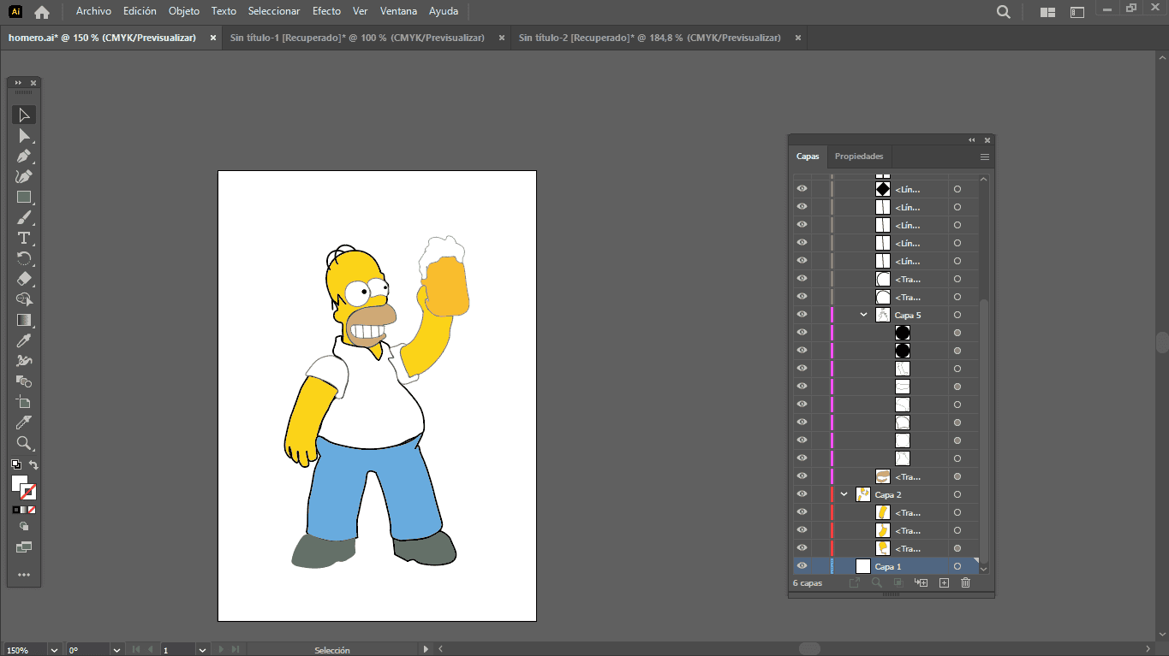Select the Artboard tool
The image size is (1169, 656).
tap(24, 402)
